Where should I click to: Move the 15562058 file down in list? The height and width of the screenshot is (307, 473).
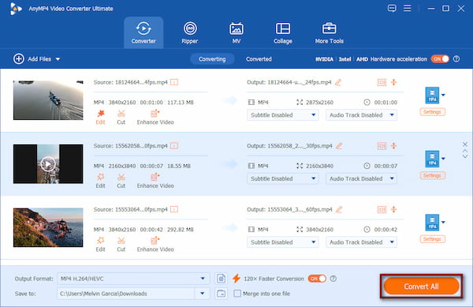pos(465,156)
